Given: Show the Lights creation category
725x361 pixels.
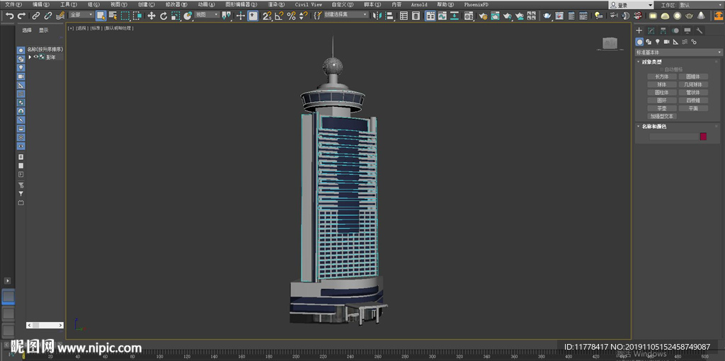Looking at the screenshot, I should [658, 42].
